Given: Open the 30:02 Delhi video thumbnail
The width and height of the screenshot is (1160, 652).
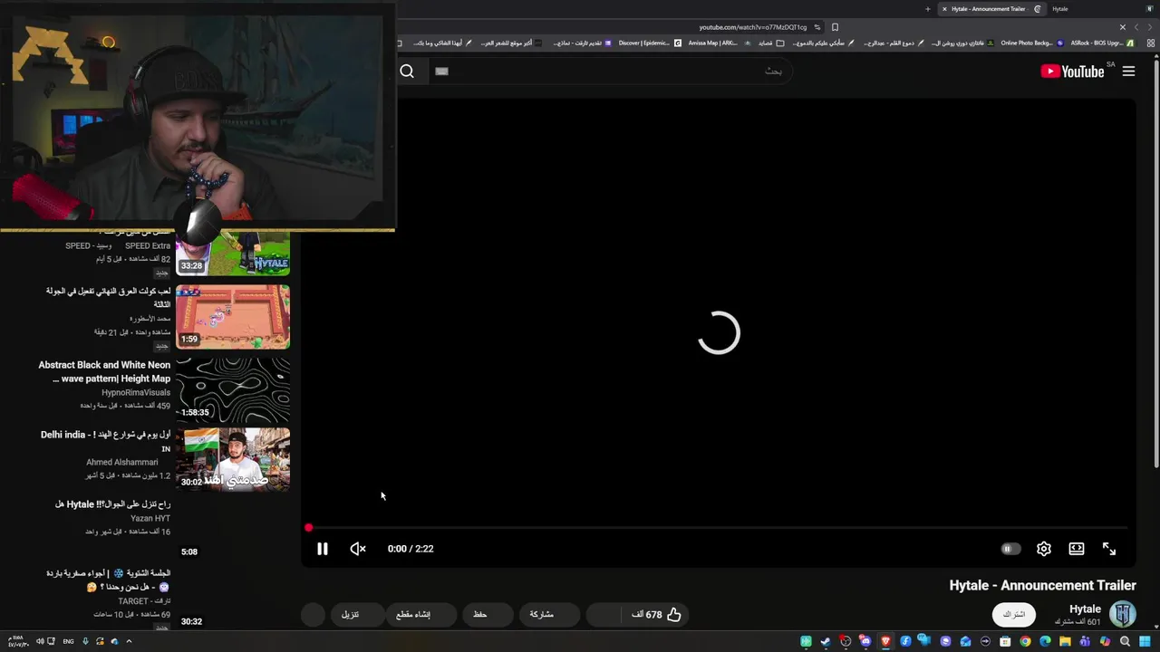Looking at the screenshot, I should pyautogui.click(x=233, y=459).
